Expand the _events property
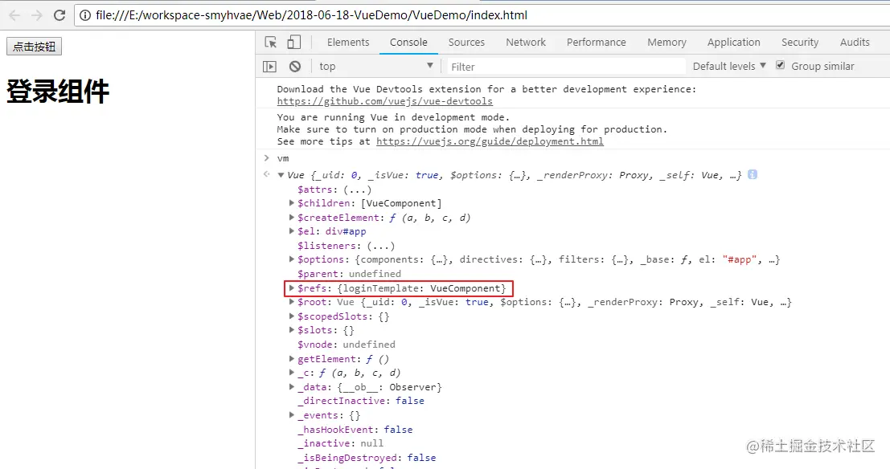 [292, 415]
